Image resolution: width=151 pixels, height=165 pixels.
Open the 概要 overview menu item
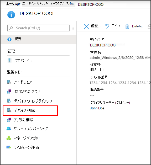(x=39, y=39)
